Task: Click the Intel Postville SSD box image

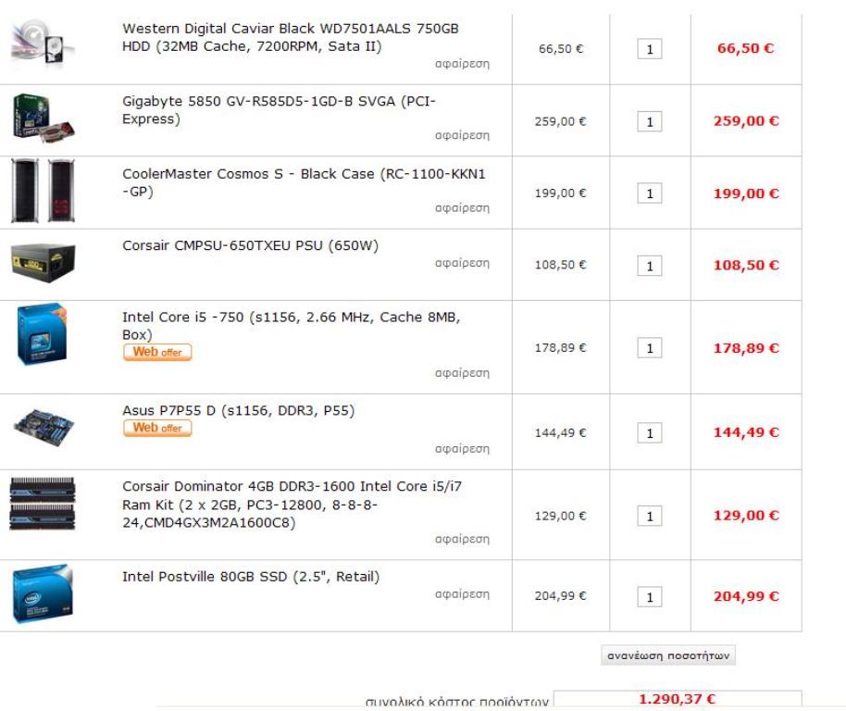Action: (x=43, y=592)
